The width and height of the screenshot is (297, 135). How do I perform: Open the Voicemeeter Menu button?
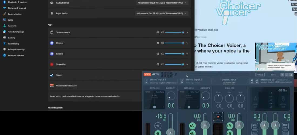click(273, 75)
